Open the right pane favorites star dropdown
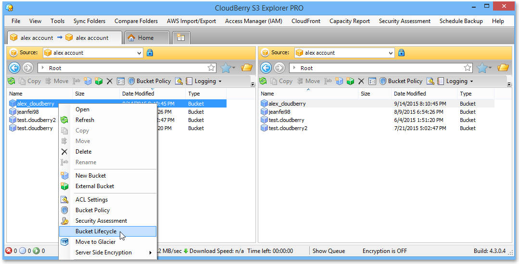 490,68
